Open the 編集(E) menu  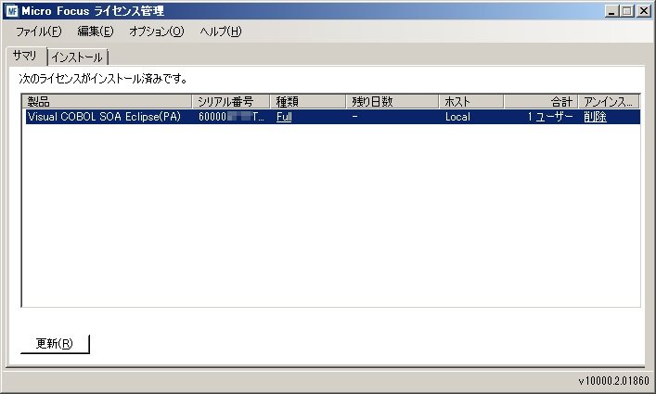[x=96, y=32]
